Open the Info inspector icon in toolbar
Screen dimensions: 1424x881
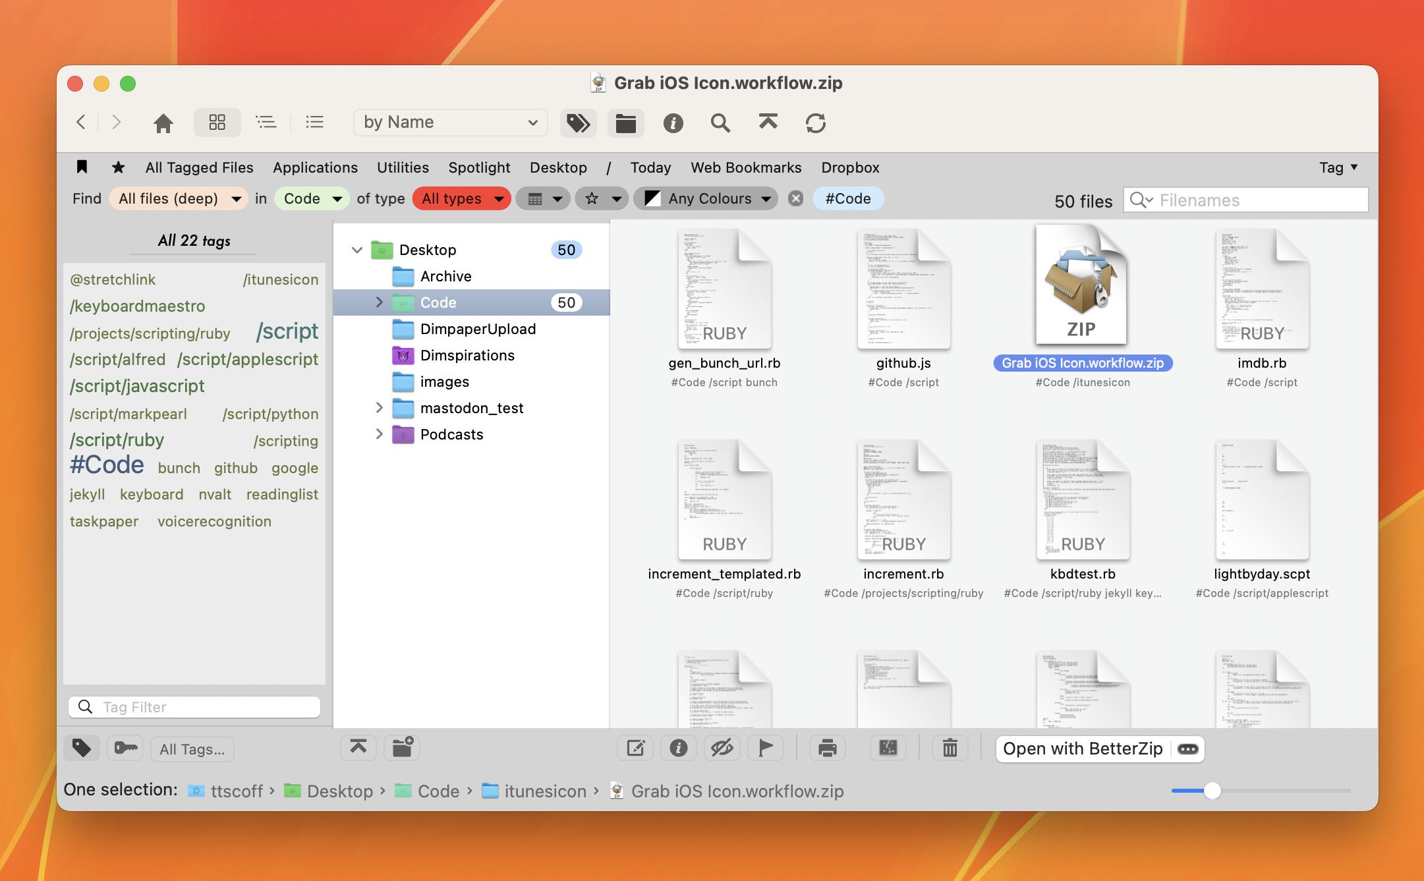point(673,123)
